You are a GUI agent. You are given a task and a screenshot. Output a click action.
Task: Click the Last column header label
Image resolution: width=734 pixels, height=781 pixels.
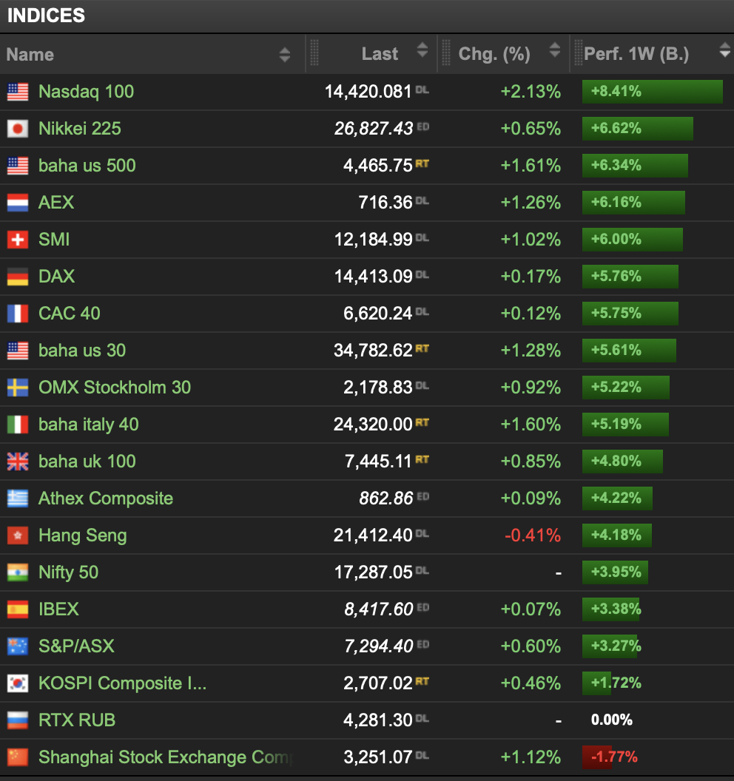tap(380, 54)
